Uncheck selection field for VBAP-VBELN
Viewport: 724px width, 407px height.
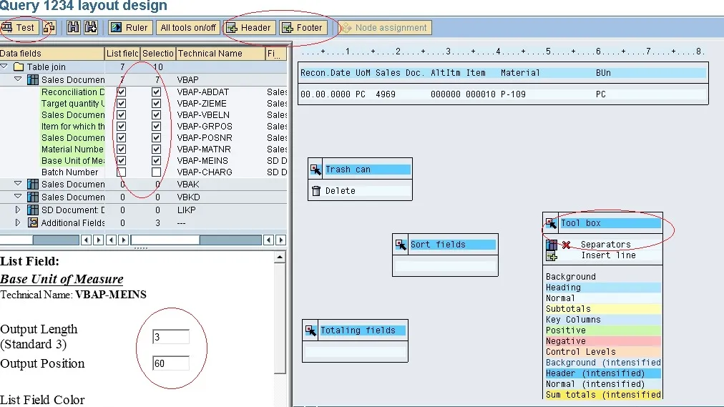click(157, 115)
